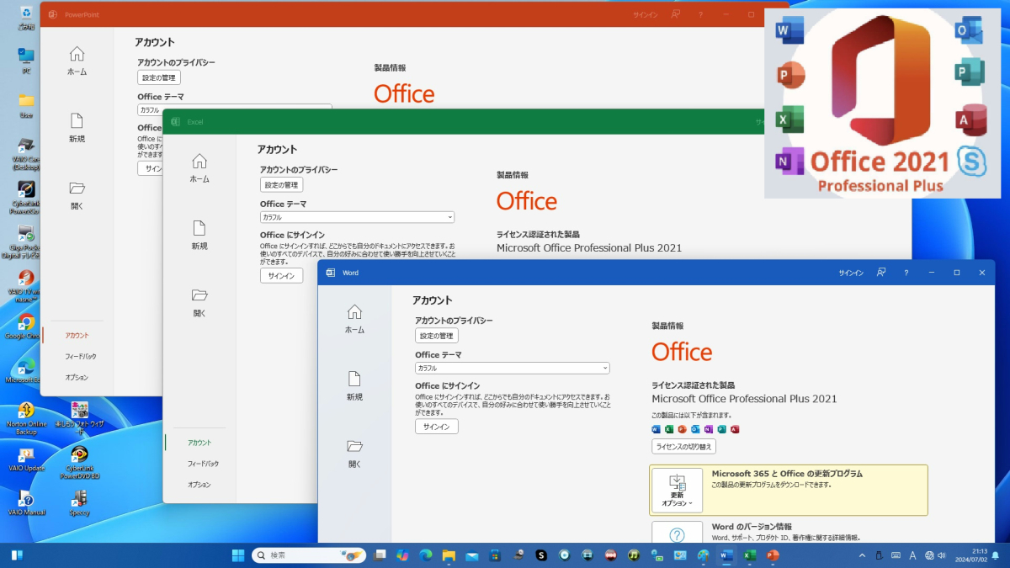
Task: Open the About Word version info button
Action: click(x=678, y=533)
